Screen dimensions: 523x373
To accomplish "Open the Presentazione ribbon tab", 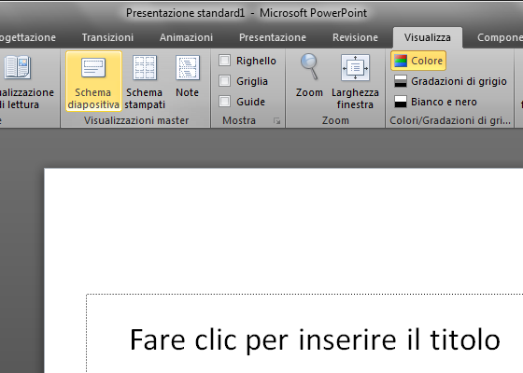I will [273, 37].
